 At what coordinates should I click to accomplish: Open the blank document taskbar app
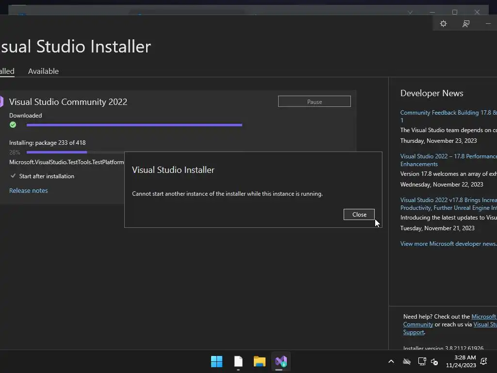click(x=238, y=361)
